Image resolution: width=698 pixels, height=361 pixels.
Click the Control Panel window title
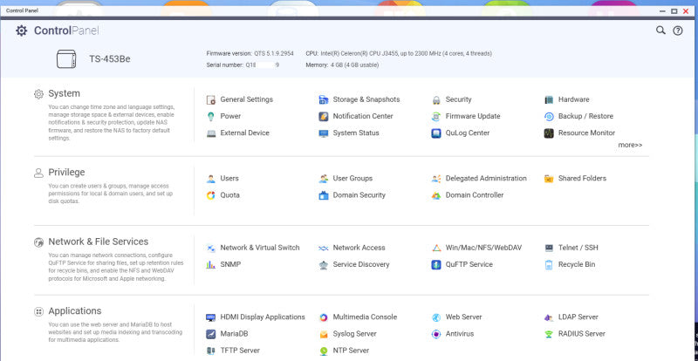(23, 10)
